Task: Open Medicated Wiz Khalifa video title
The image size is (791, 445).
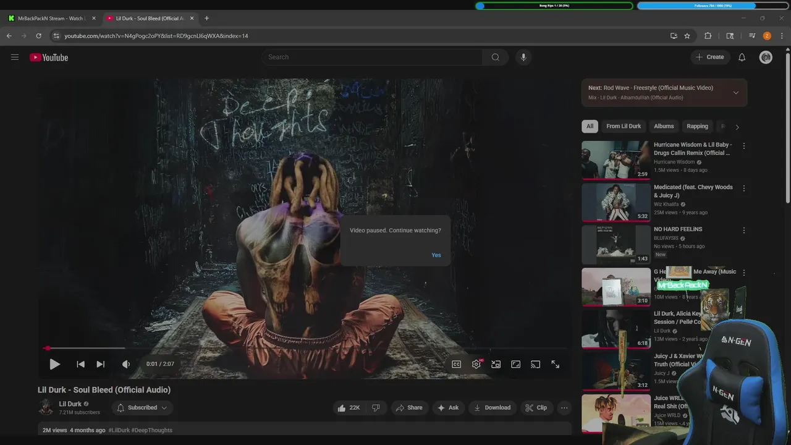Action: (693, 191)
